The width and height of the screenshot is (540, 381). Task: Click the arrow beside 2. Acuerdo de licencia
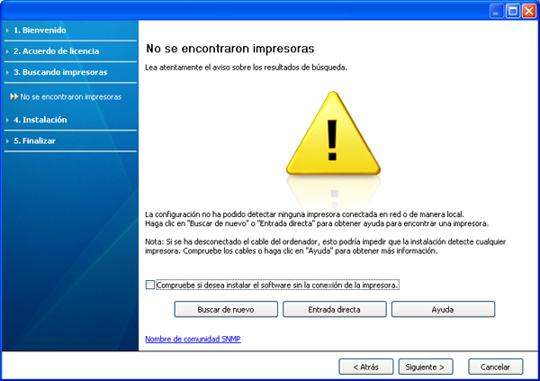coord(7,51)
